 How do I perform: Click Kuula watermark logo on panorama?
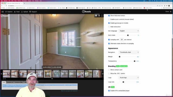coord(5,16)
